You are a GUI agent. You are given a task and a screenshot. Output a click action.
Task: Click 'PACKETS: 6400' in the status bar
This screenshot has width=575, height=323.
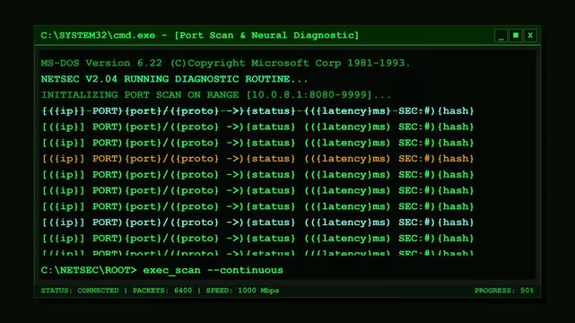pos(162,291)
